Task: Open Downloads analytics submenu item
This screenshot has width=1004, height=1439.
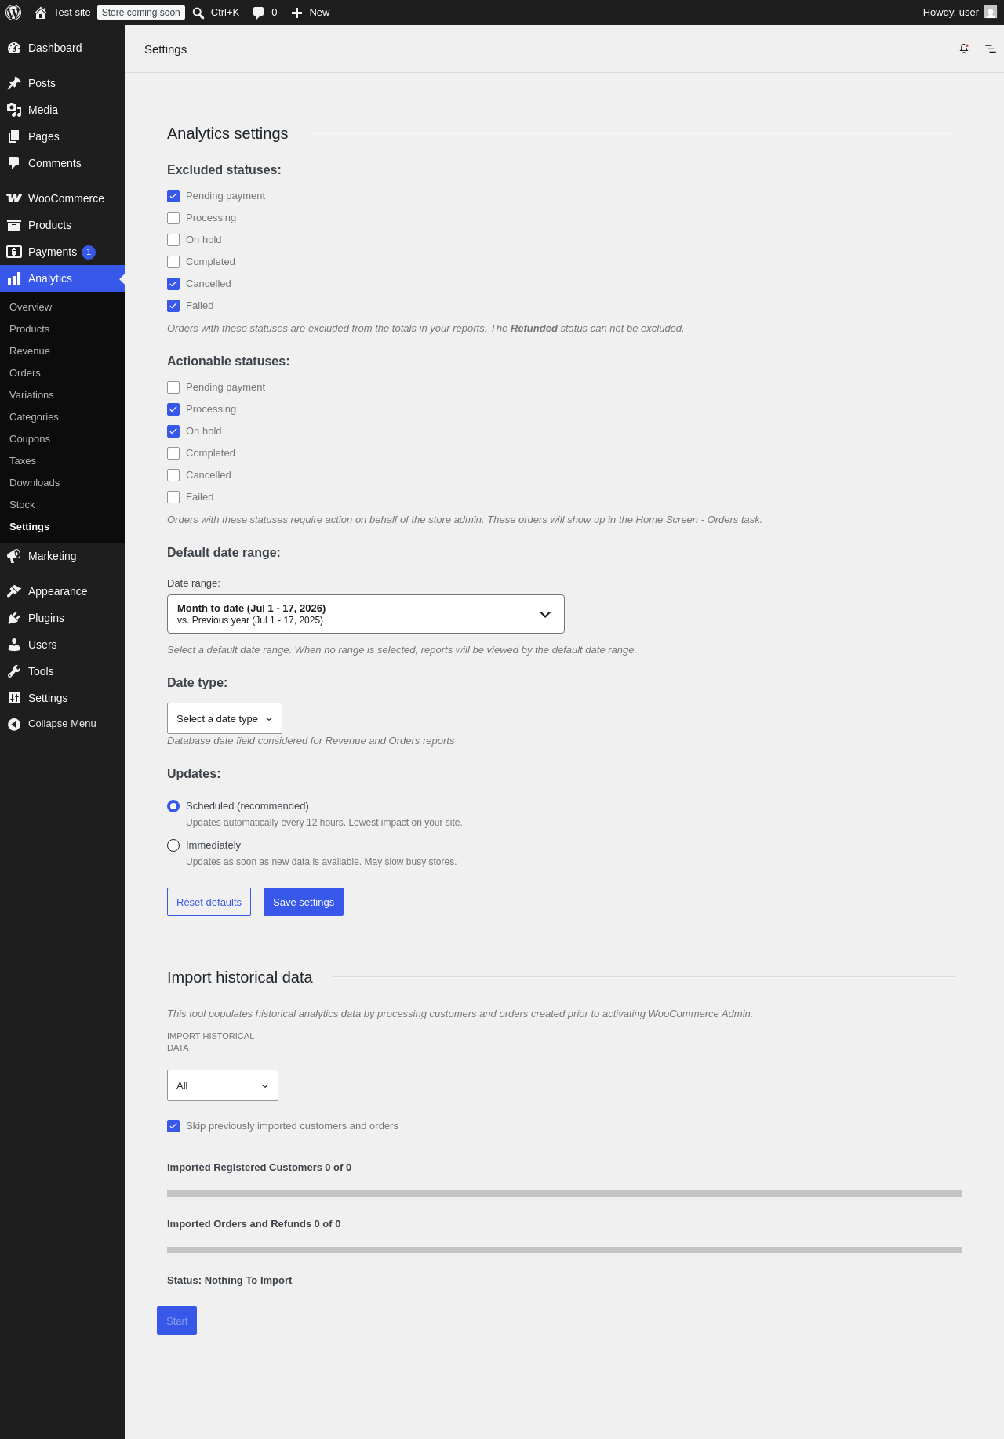Action: click(x=35, y=483)
